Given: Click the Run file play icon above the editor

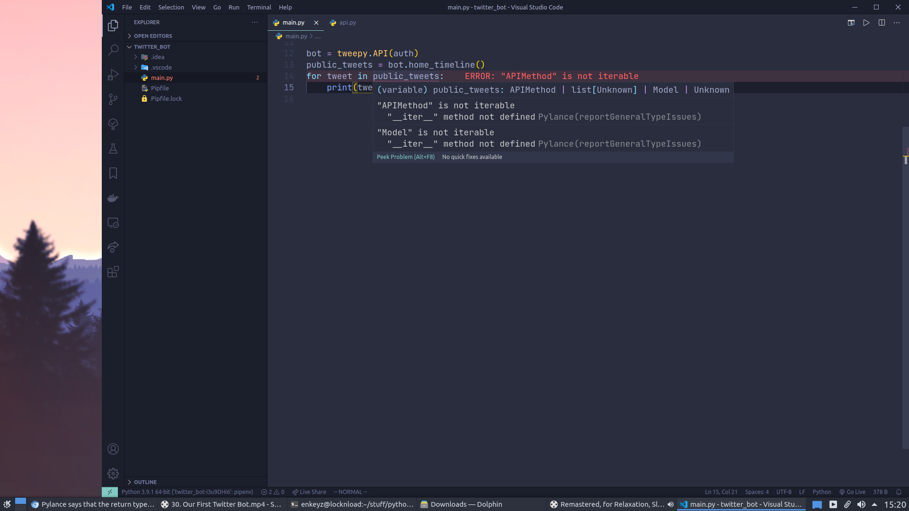Looking at the screenshot, I should pyautogui.click(x=866, y=22).
